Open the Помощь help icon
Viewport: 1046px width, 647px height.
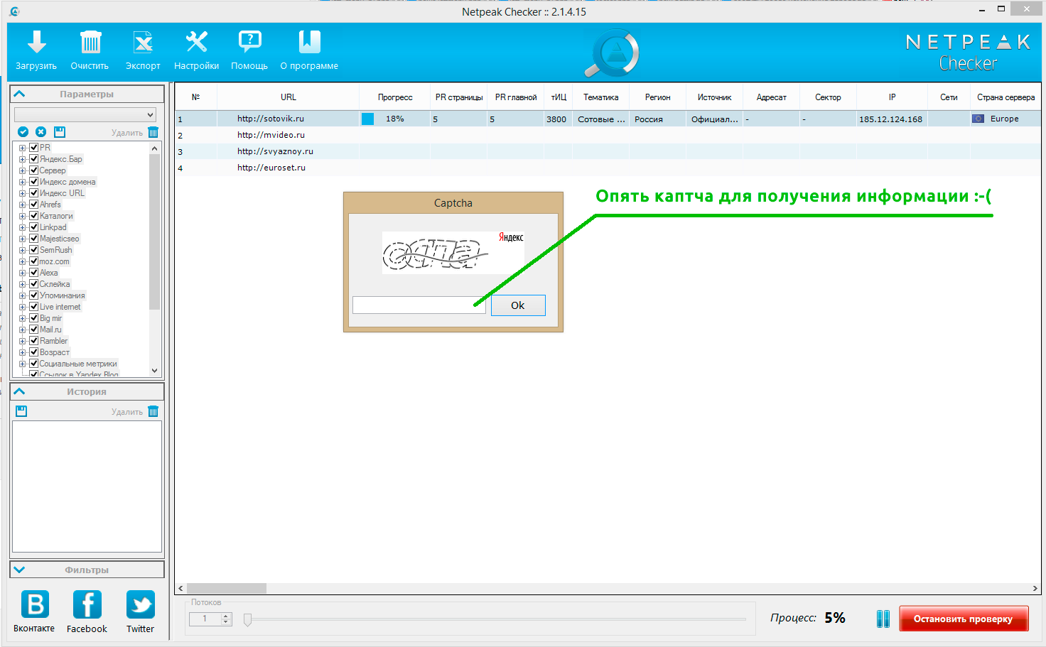coord(249,42)
